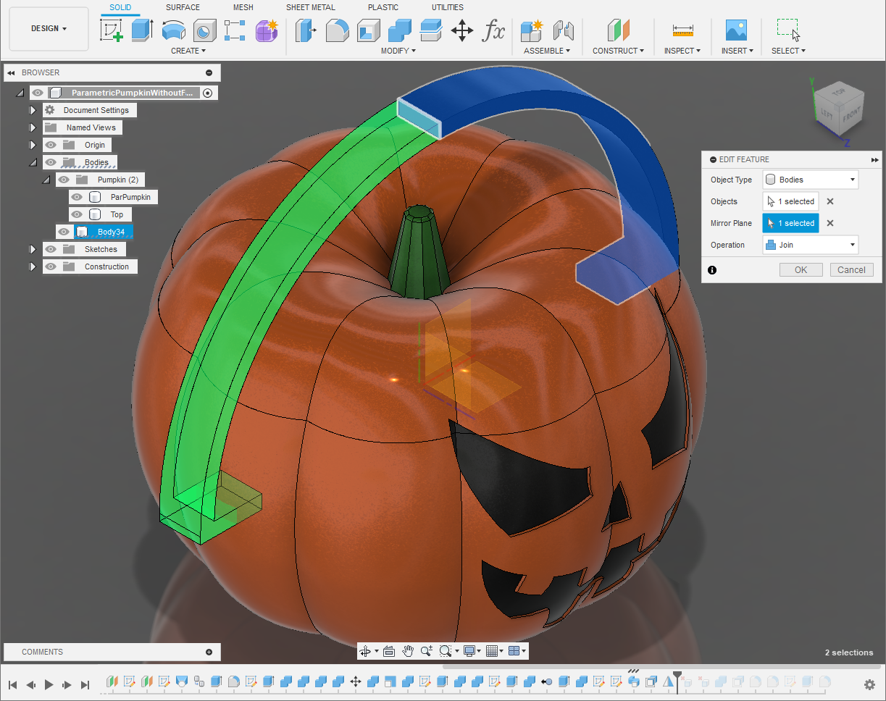This screenshot has height=701, width=886.
Task: Cancel the Edit Feature dialog
Action: tap(851, 270)
